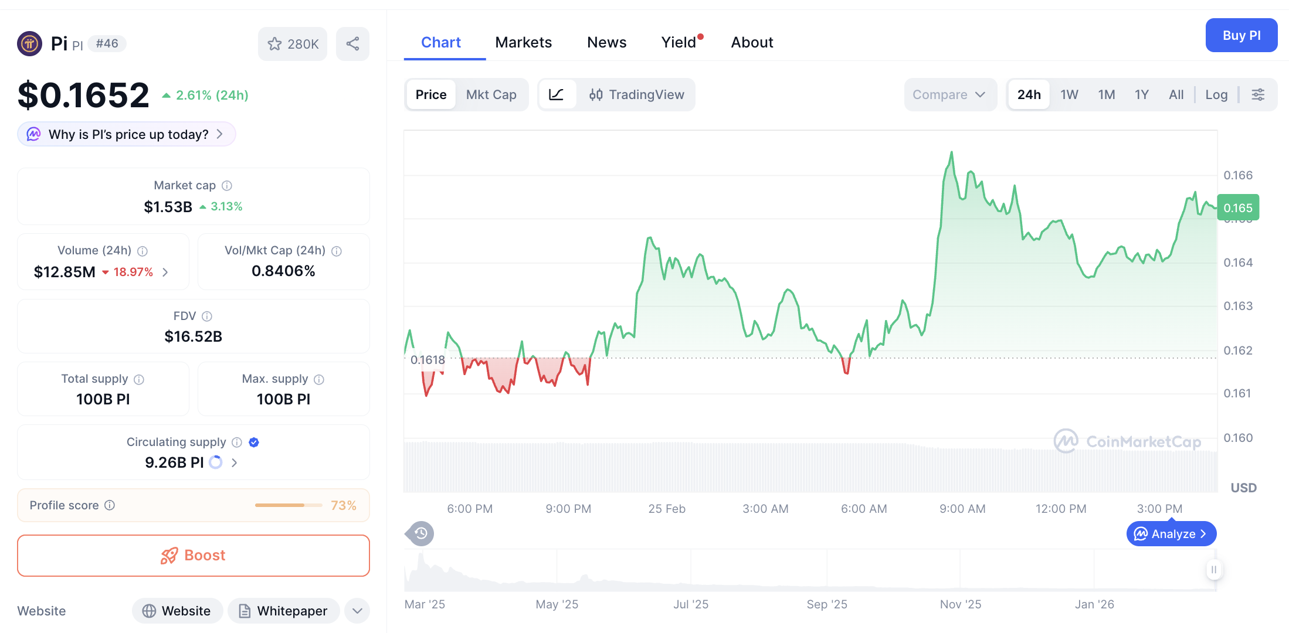Open chart settings via sliders icon
Screen dimensions: 1289x633
pyautogui.click(x=1258, y=94)
